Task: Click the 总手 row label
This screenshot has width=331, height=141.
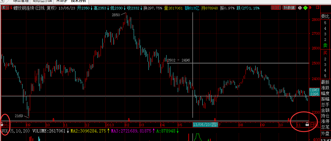Action: click(x=325, y=104)
